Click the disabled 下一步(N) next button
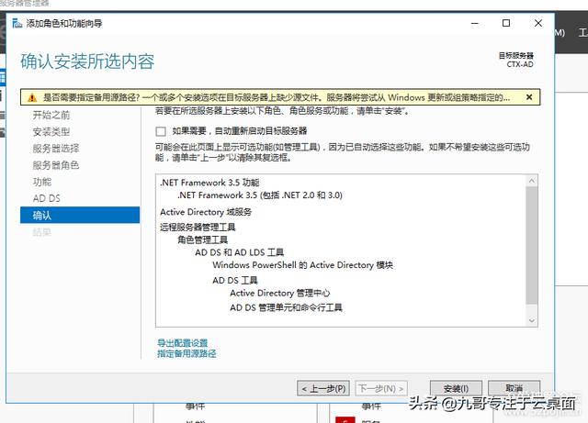Screen dimensions: 588x423 click(380, 388)
